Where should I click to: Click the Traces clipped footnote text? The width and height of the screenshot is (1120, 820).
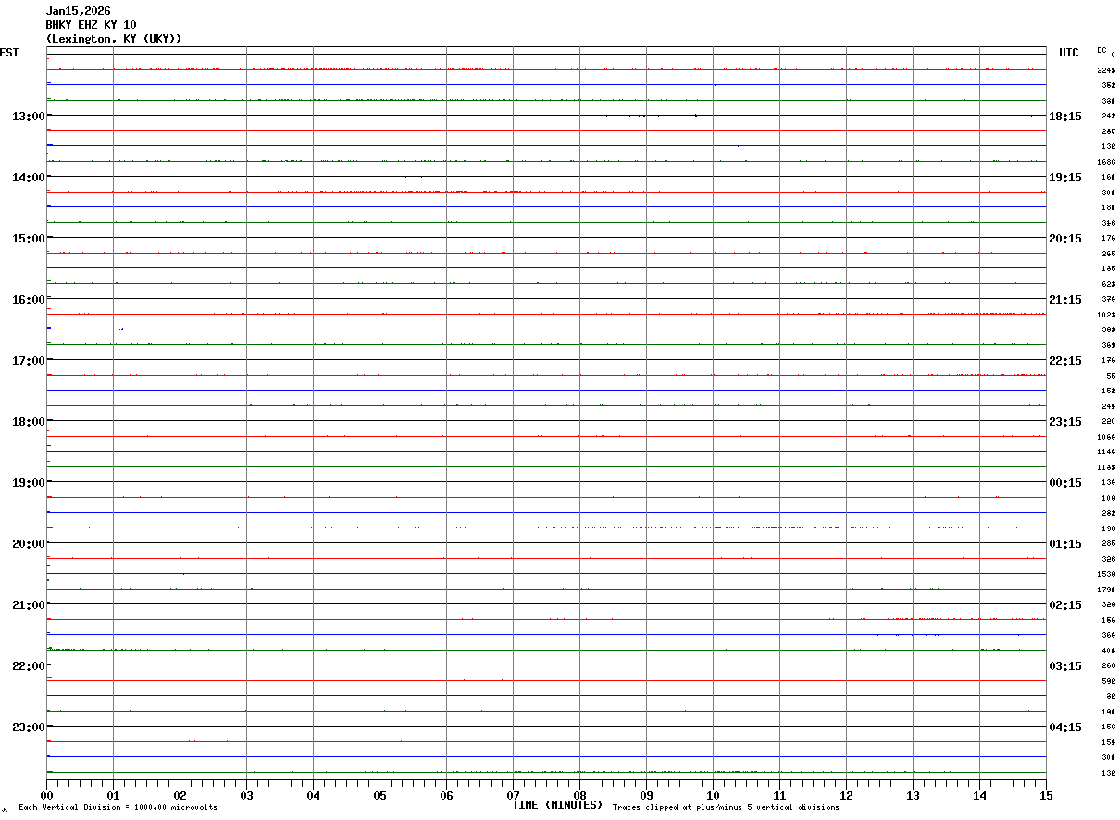click(x=726, y=808)
